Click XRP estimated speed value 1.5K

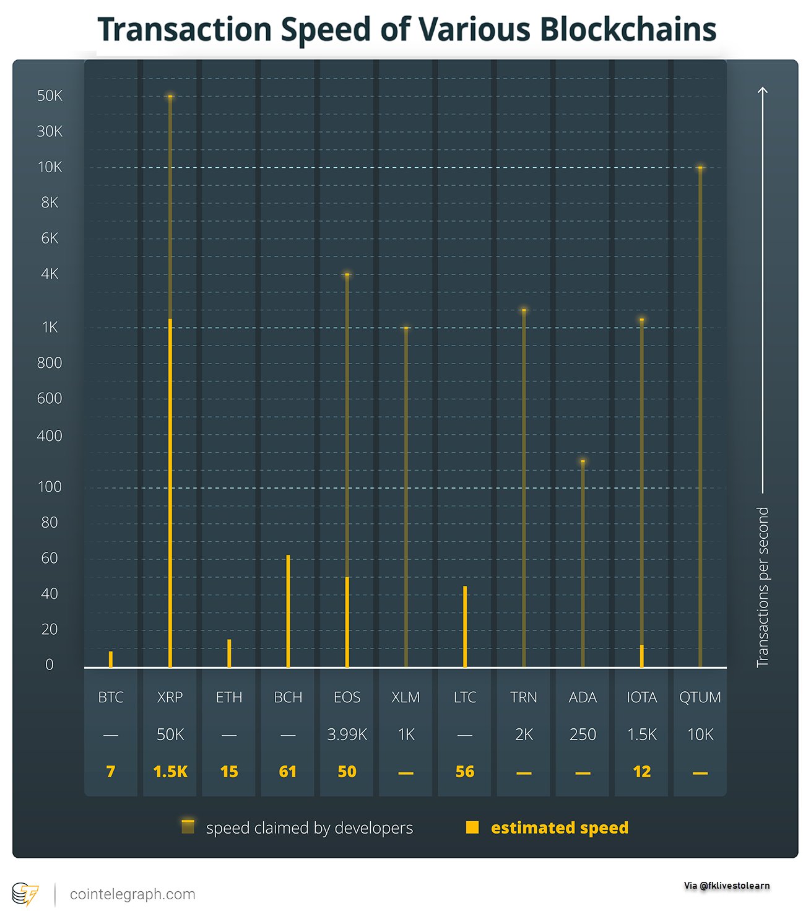click(170, 772)
